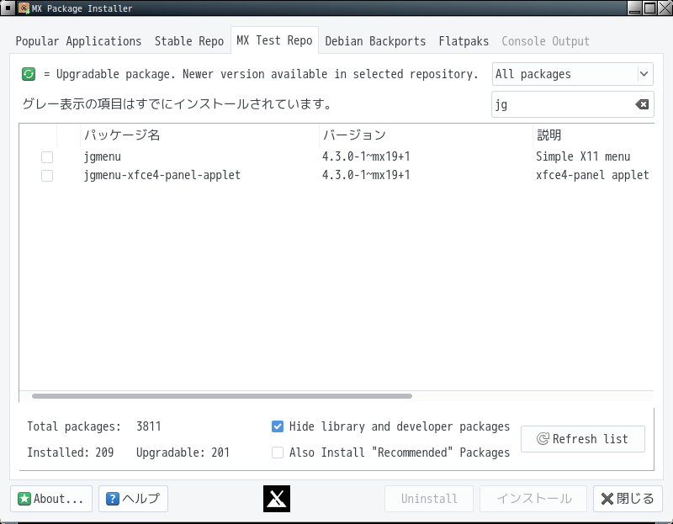Select the jgmenu package name

[x=103, y=157]
